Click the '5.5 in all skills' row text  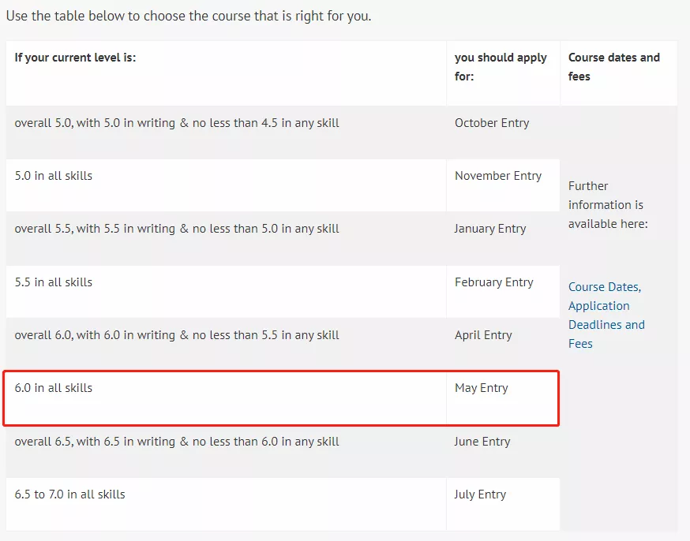click(53, 282)
